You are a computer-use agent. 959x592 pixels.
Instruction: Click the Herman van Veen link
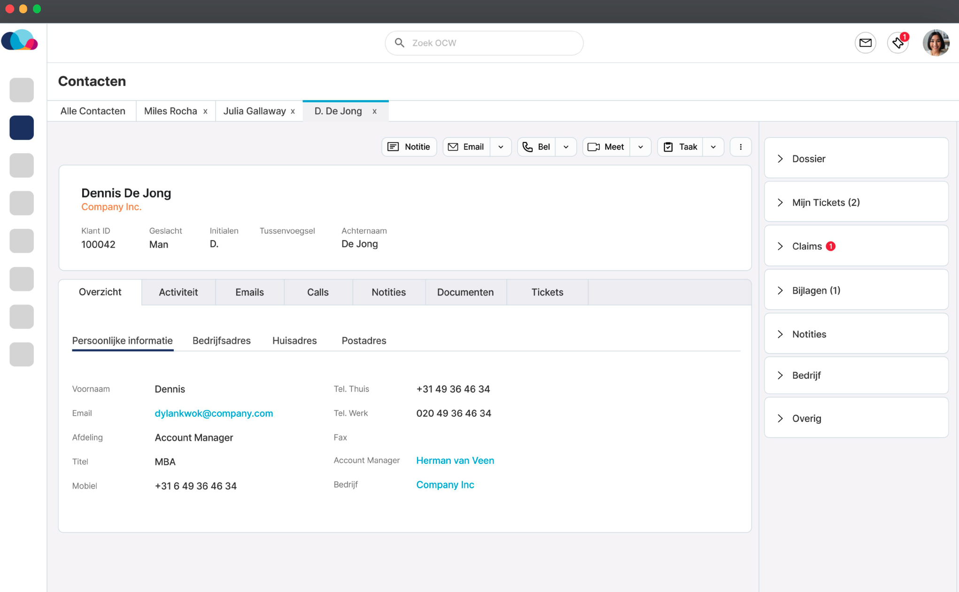click(x=455, y=460)
